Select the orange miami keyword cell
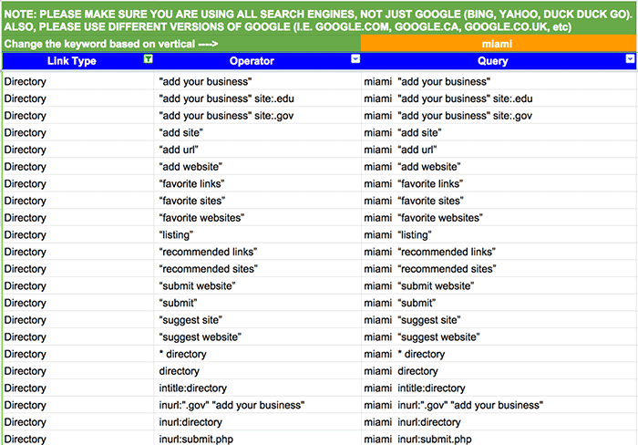Image resolution: width=638 pixels, height=445 pixels. tap(498, 44)
